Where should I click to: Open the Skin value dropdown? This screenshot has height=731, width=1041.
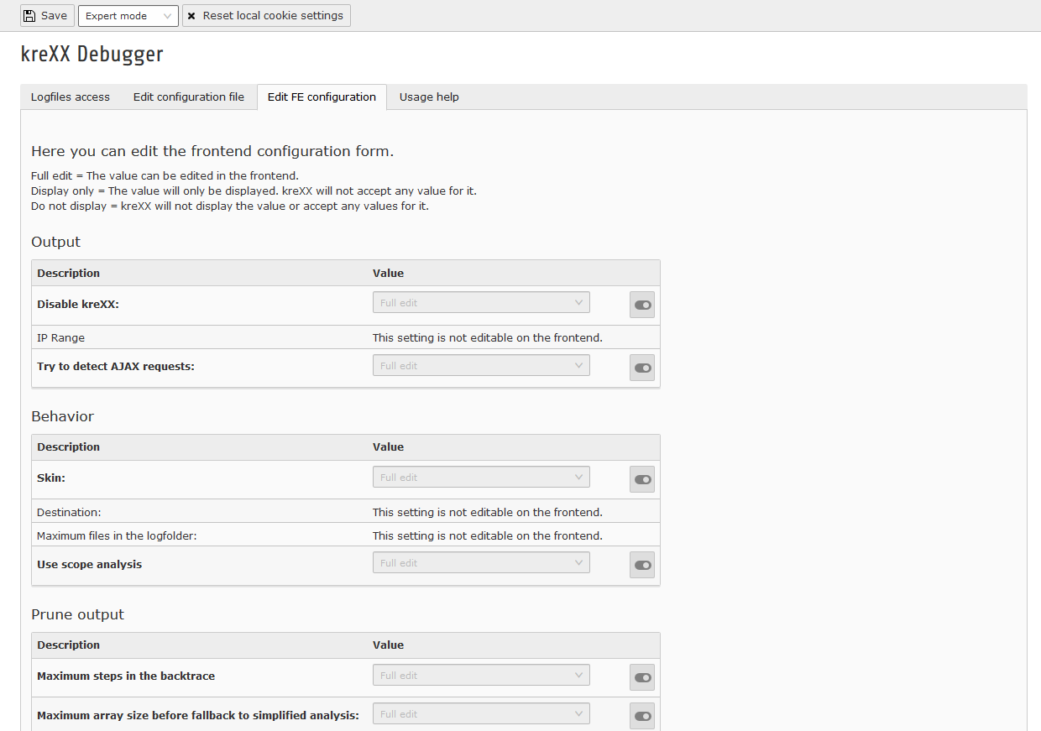481,477
